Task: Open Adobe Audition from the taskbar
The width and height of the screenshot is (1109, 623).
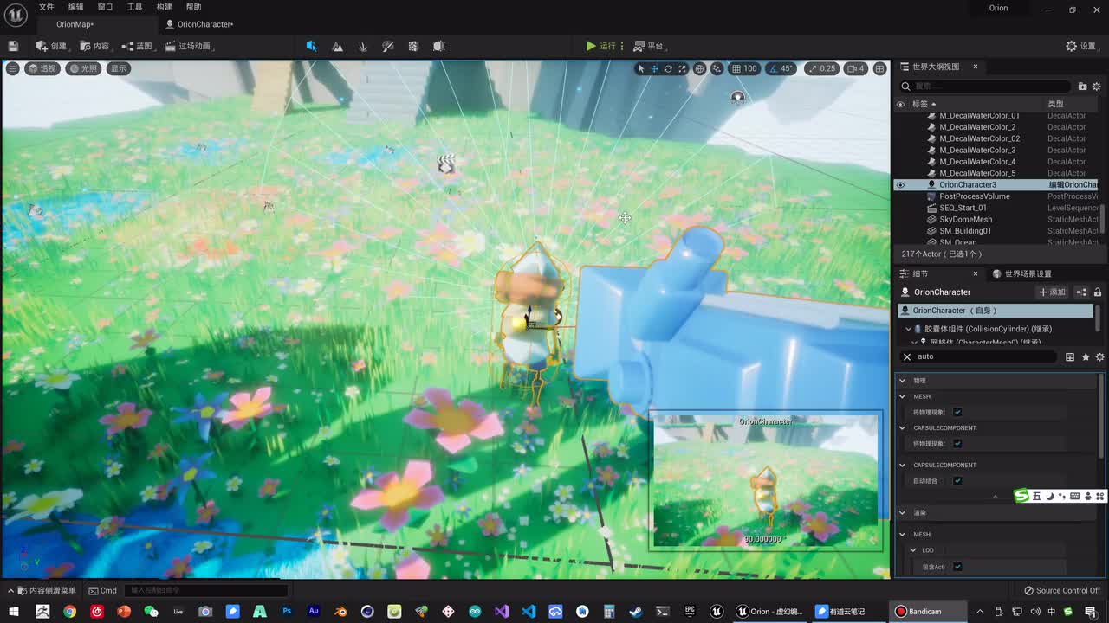Action: pyautogui.click(x=314, y=612)
